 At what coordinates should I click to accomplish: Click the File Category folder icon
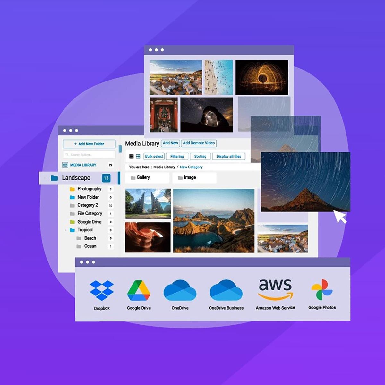pos(72,214)
